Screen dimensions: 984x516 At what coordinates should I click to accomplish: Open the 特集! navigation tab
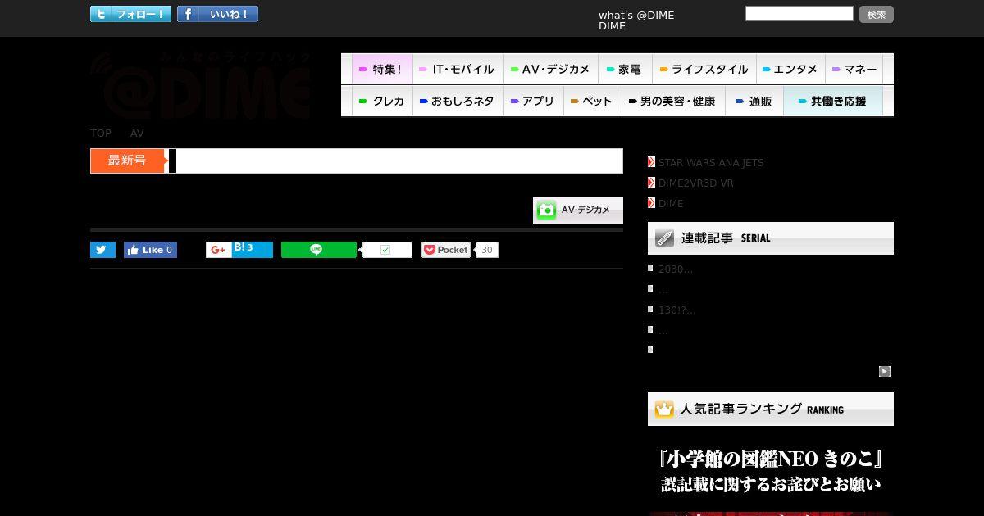pos(382,70)
